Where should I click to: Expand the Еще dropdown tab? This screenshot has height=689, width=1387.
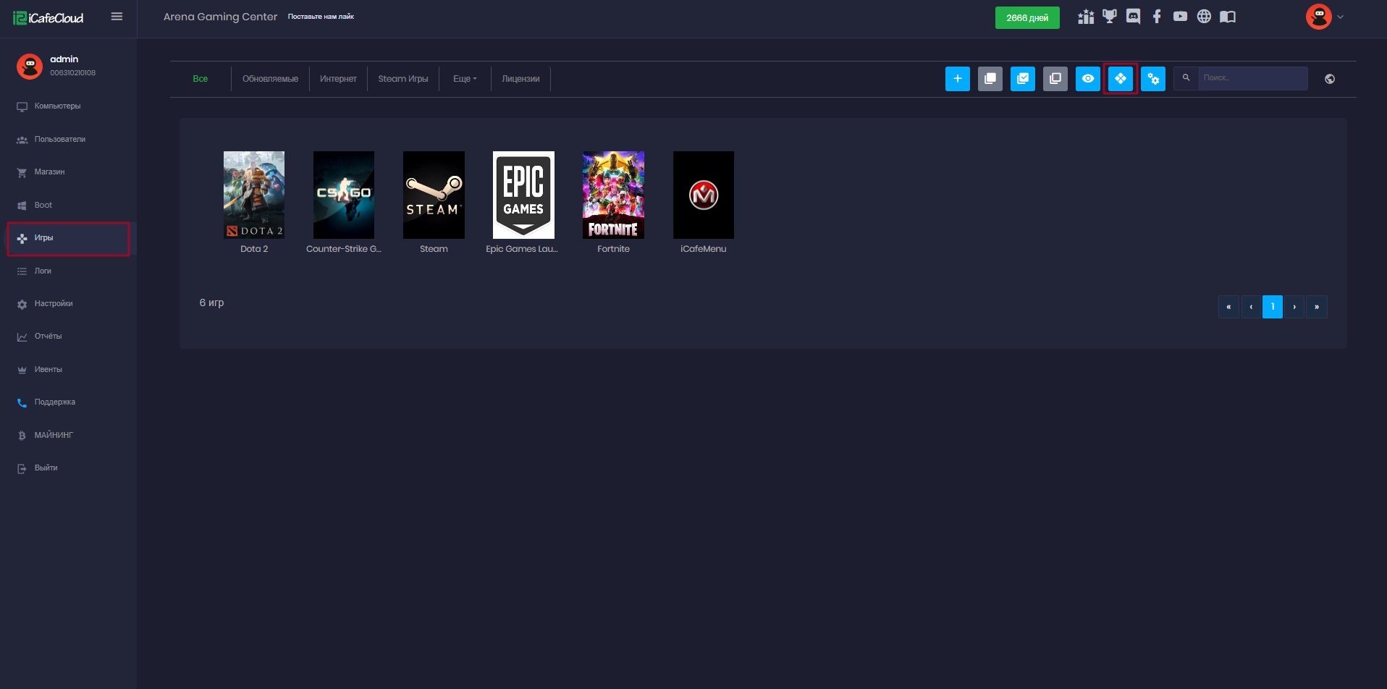[465, 79]
